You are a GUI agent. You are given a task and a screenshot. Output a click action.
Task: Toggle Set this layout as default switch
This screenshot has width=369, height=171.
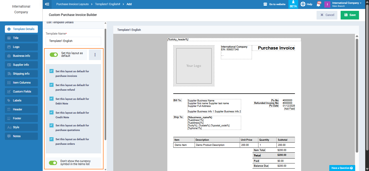point(54,55)
